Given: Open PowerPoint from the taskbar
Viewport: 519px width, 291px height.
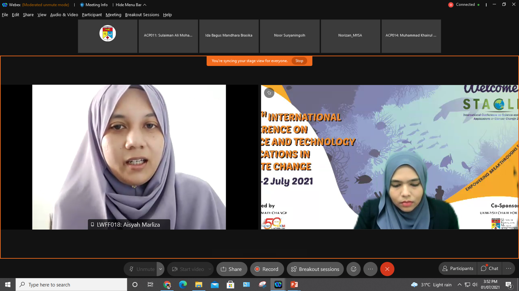Looking at the screenshot, I should pos(294,285).
